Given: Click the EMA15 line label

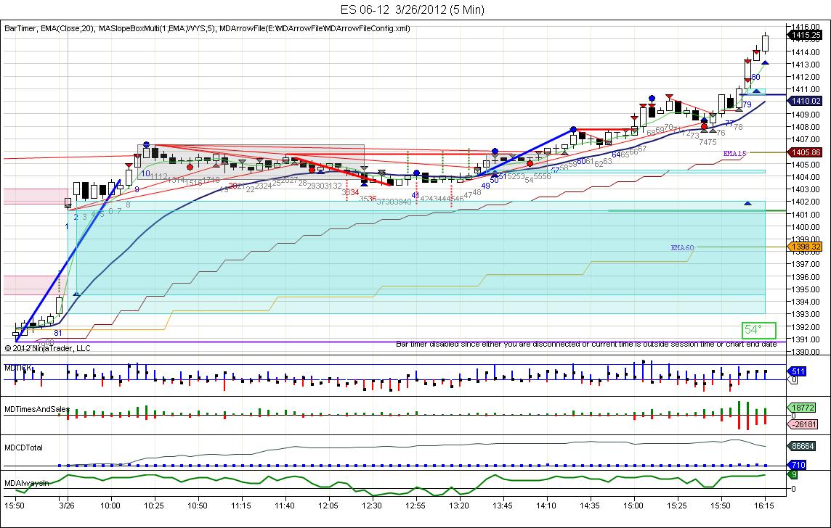Looking at the screenshot, I should click(x=734, y=154).
